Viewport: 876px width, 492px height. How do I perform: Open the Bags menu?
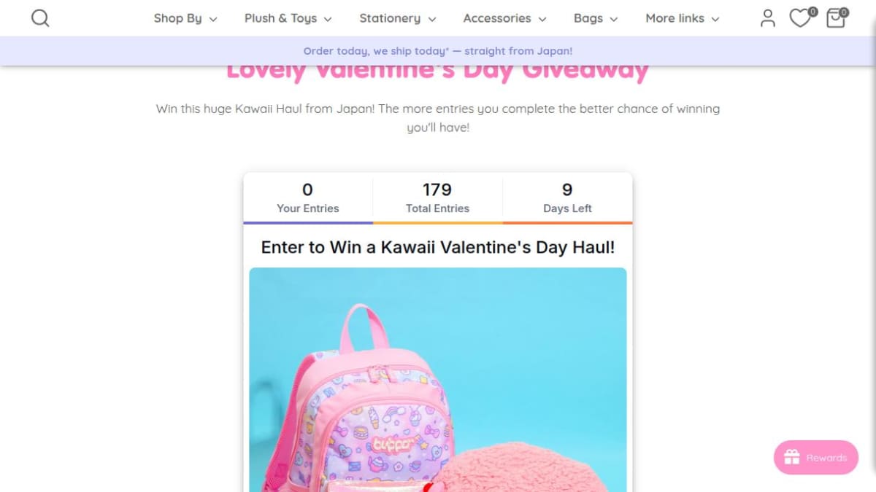click(596, 18)
